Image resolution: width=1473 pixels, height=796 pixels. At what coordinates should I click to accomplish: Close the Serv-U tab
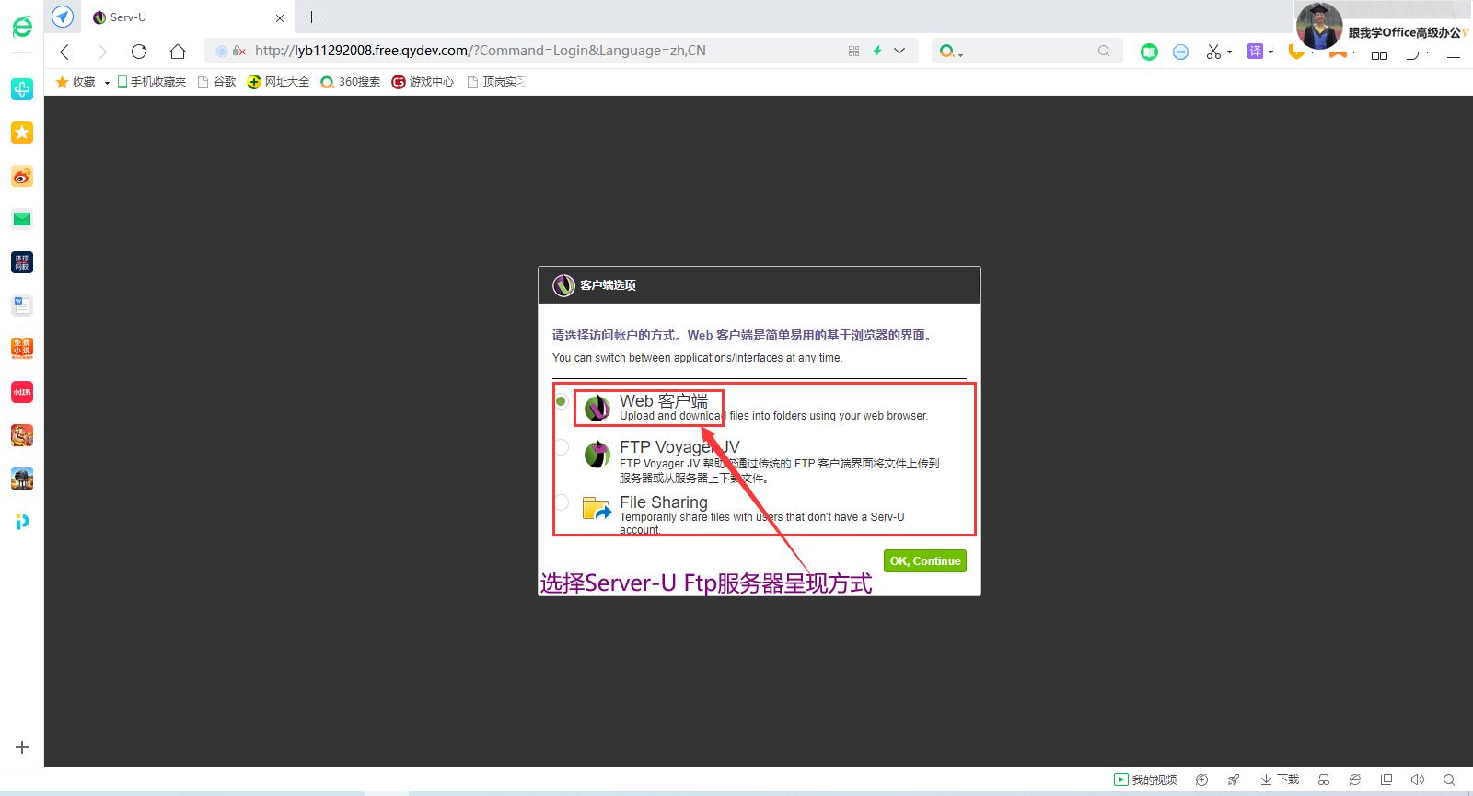point(280,17)
